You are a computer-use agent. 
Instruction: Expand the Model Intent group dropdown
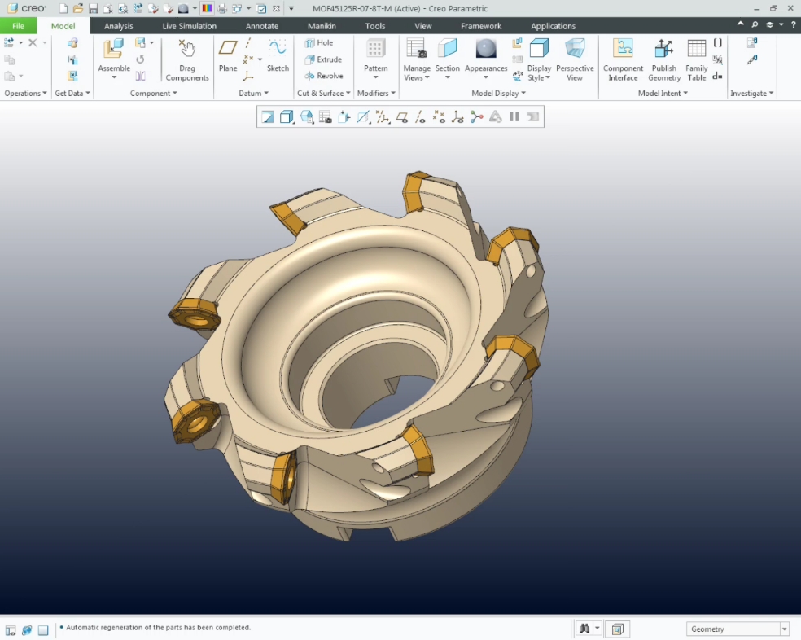pyautogui.click(x=663, y=93)
